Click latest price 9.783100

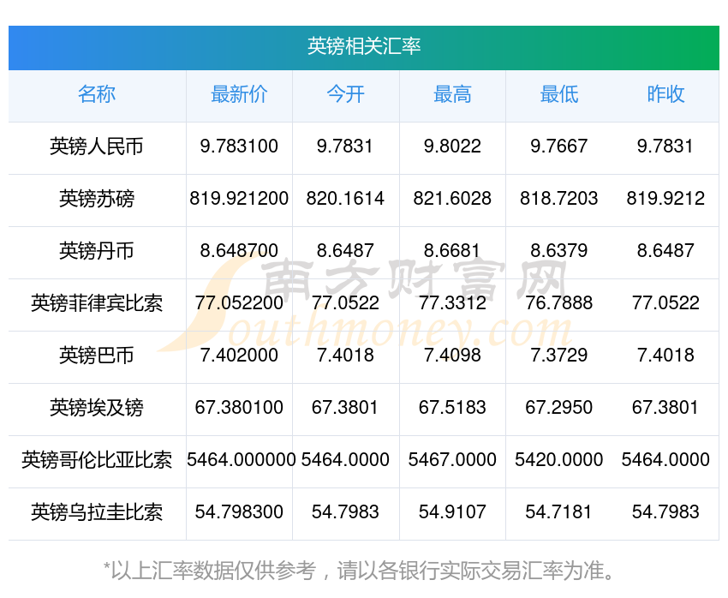(239, 147)
